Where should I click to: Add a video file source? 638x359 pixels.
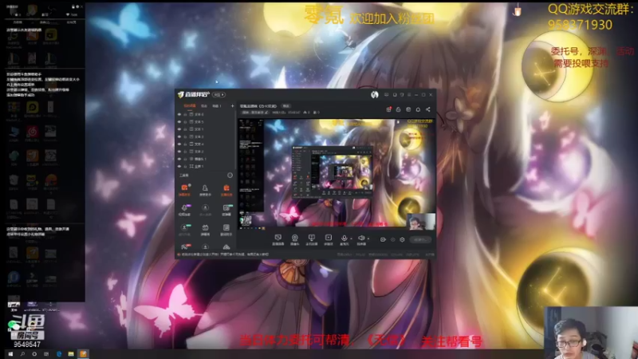[x=328, y=239]
